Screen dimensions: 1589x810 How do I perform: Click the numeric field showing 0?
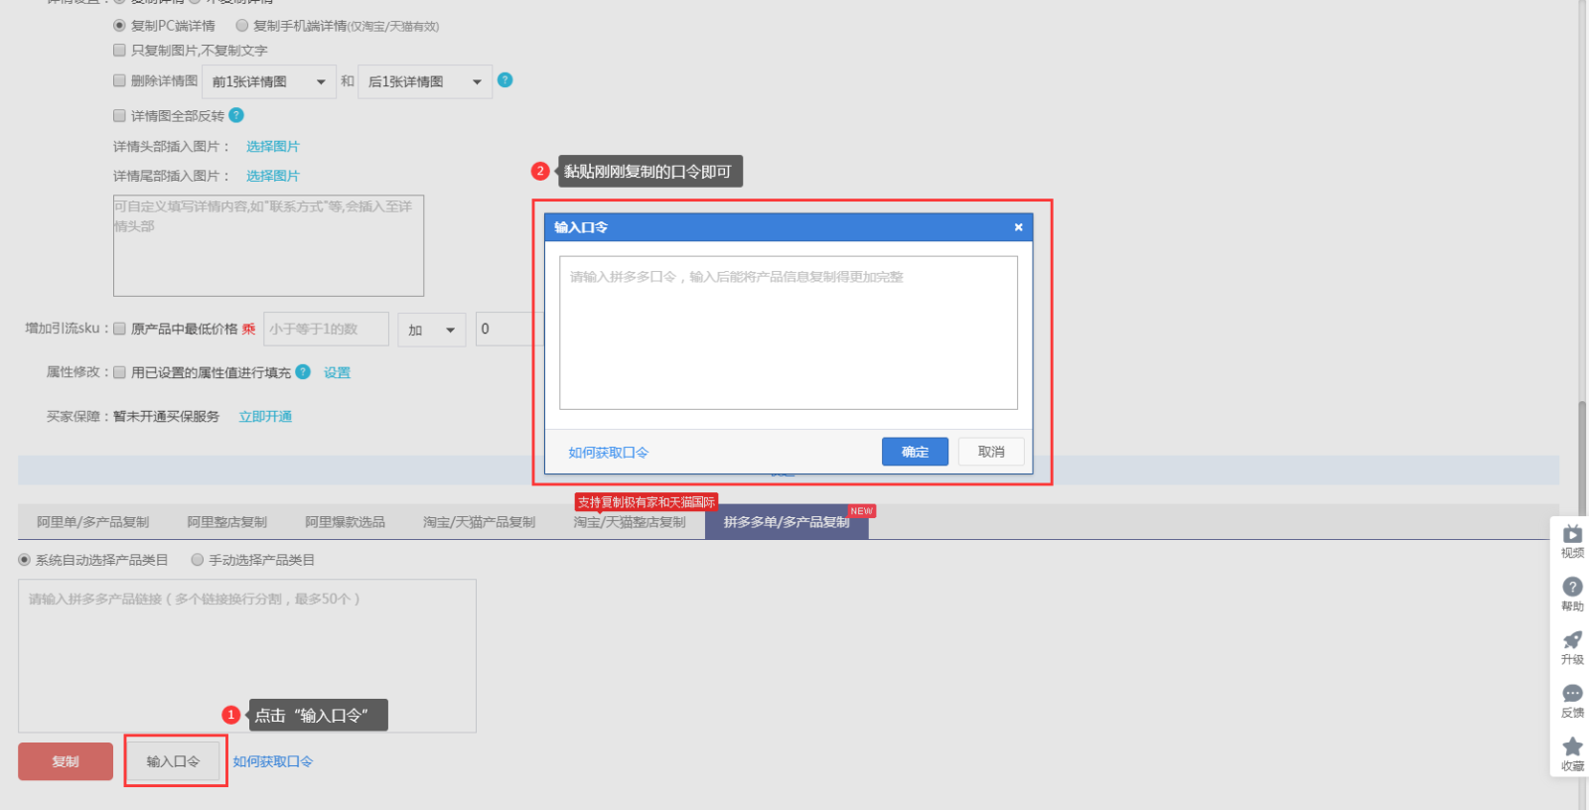point(507,330)
